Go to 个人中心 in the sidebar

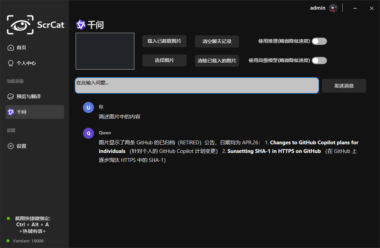(x=35, y=63)
